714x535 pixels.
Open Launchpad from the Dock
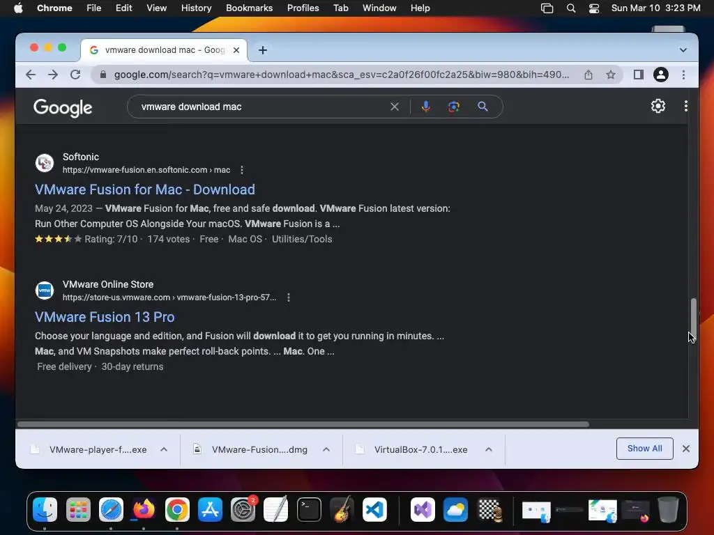[78, 509]
